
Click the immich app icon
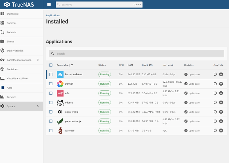point(60,84)
